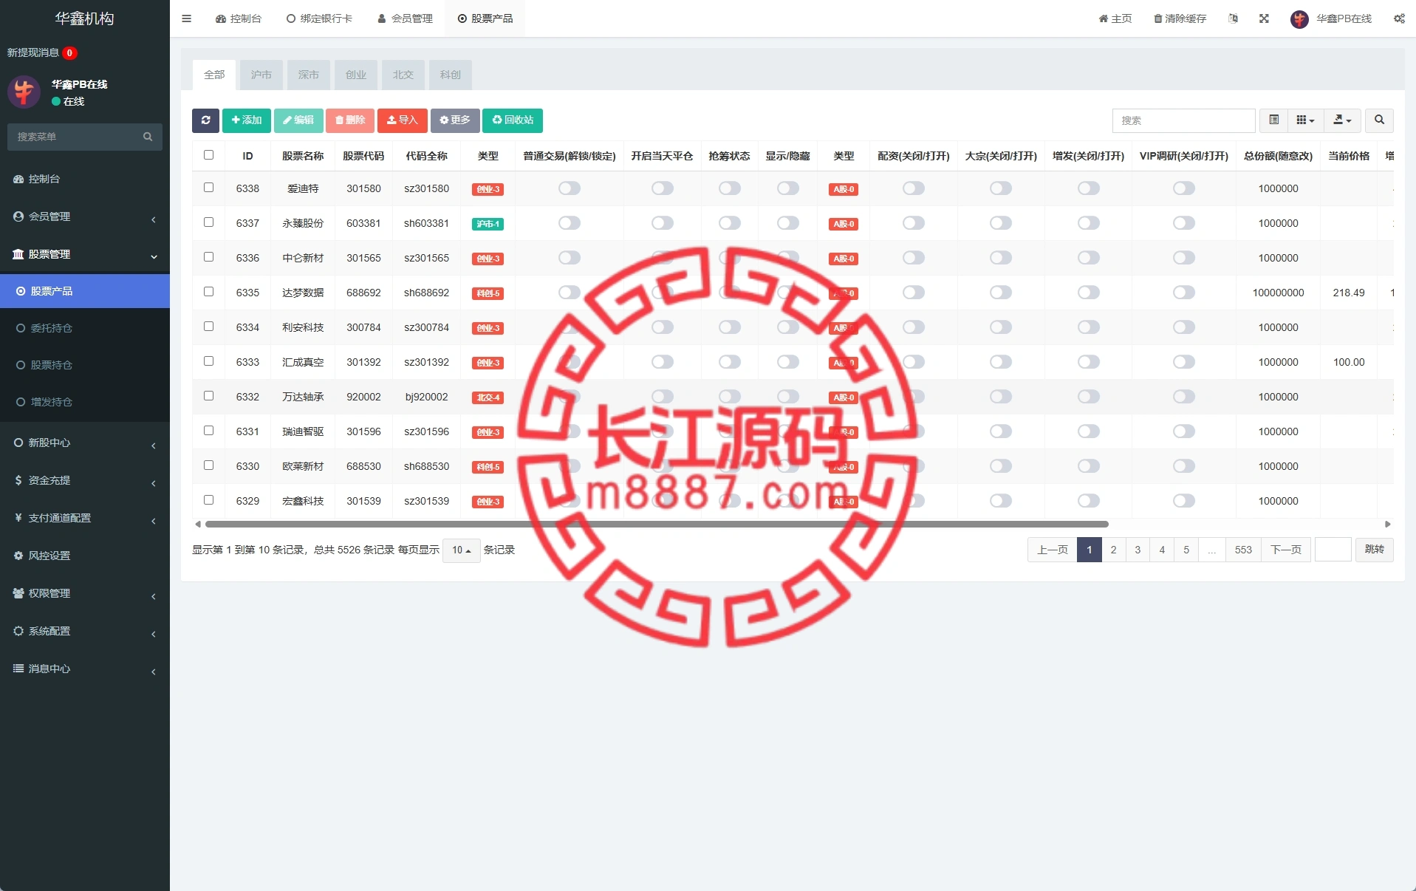Click the table 搜索 search field
Screen dimensions: 1416x891
click(1183, 120)
